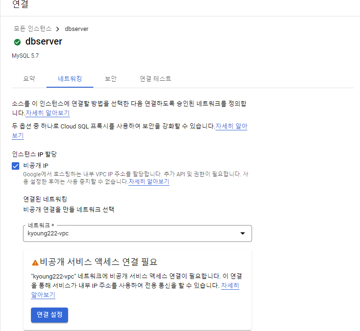Click 비공개 연결을 만들 네트워크 선택 text
The width and height of the screenshot is (360, 331).
pos(69,210)
